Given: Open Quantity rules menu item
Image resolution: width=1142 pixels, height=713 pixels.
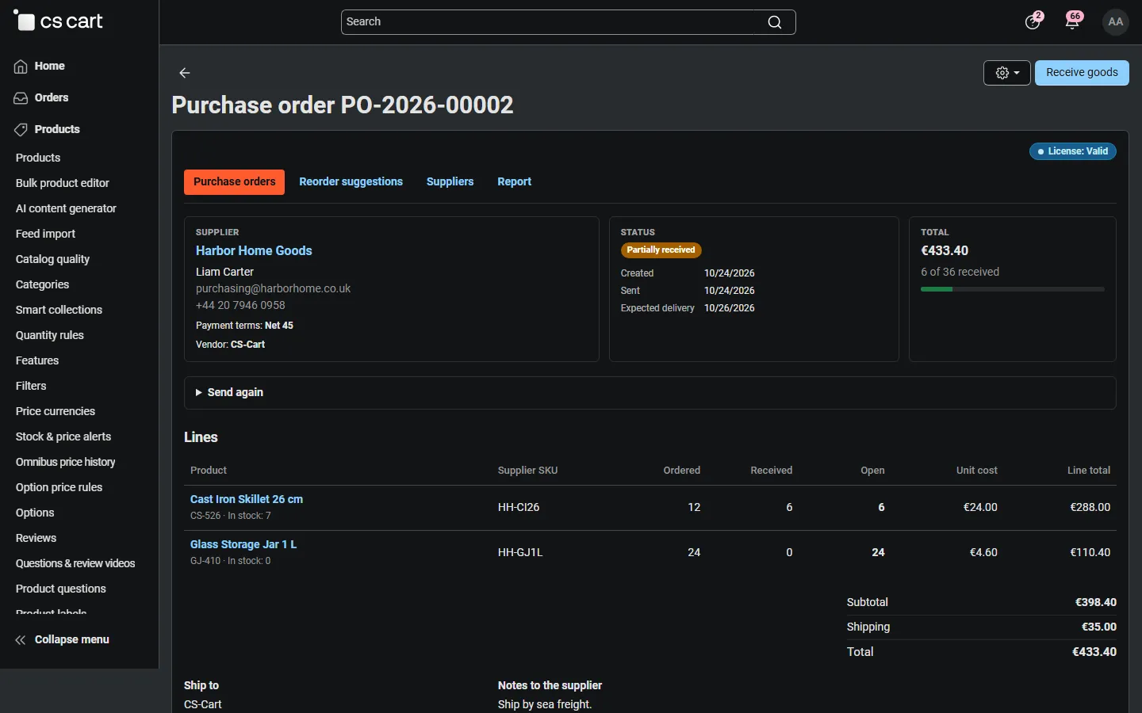Looking at the screenshot, I should [x=50, y=336].
